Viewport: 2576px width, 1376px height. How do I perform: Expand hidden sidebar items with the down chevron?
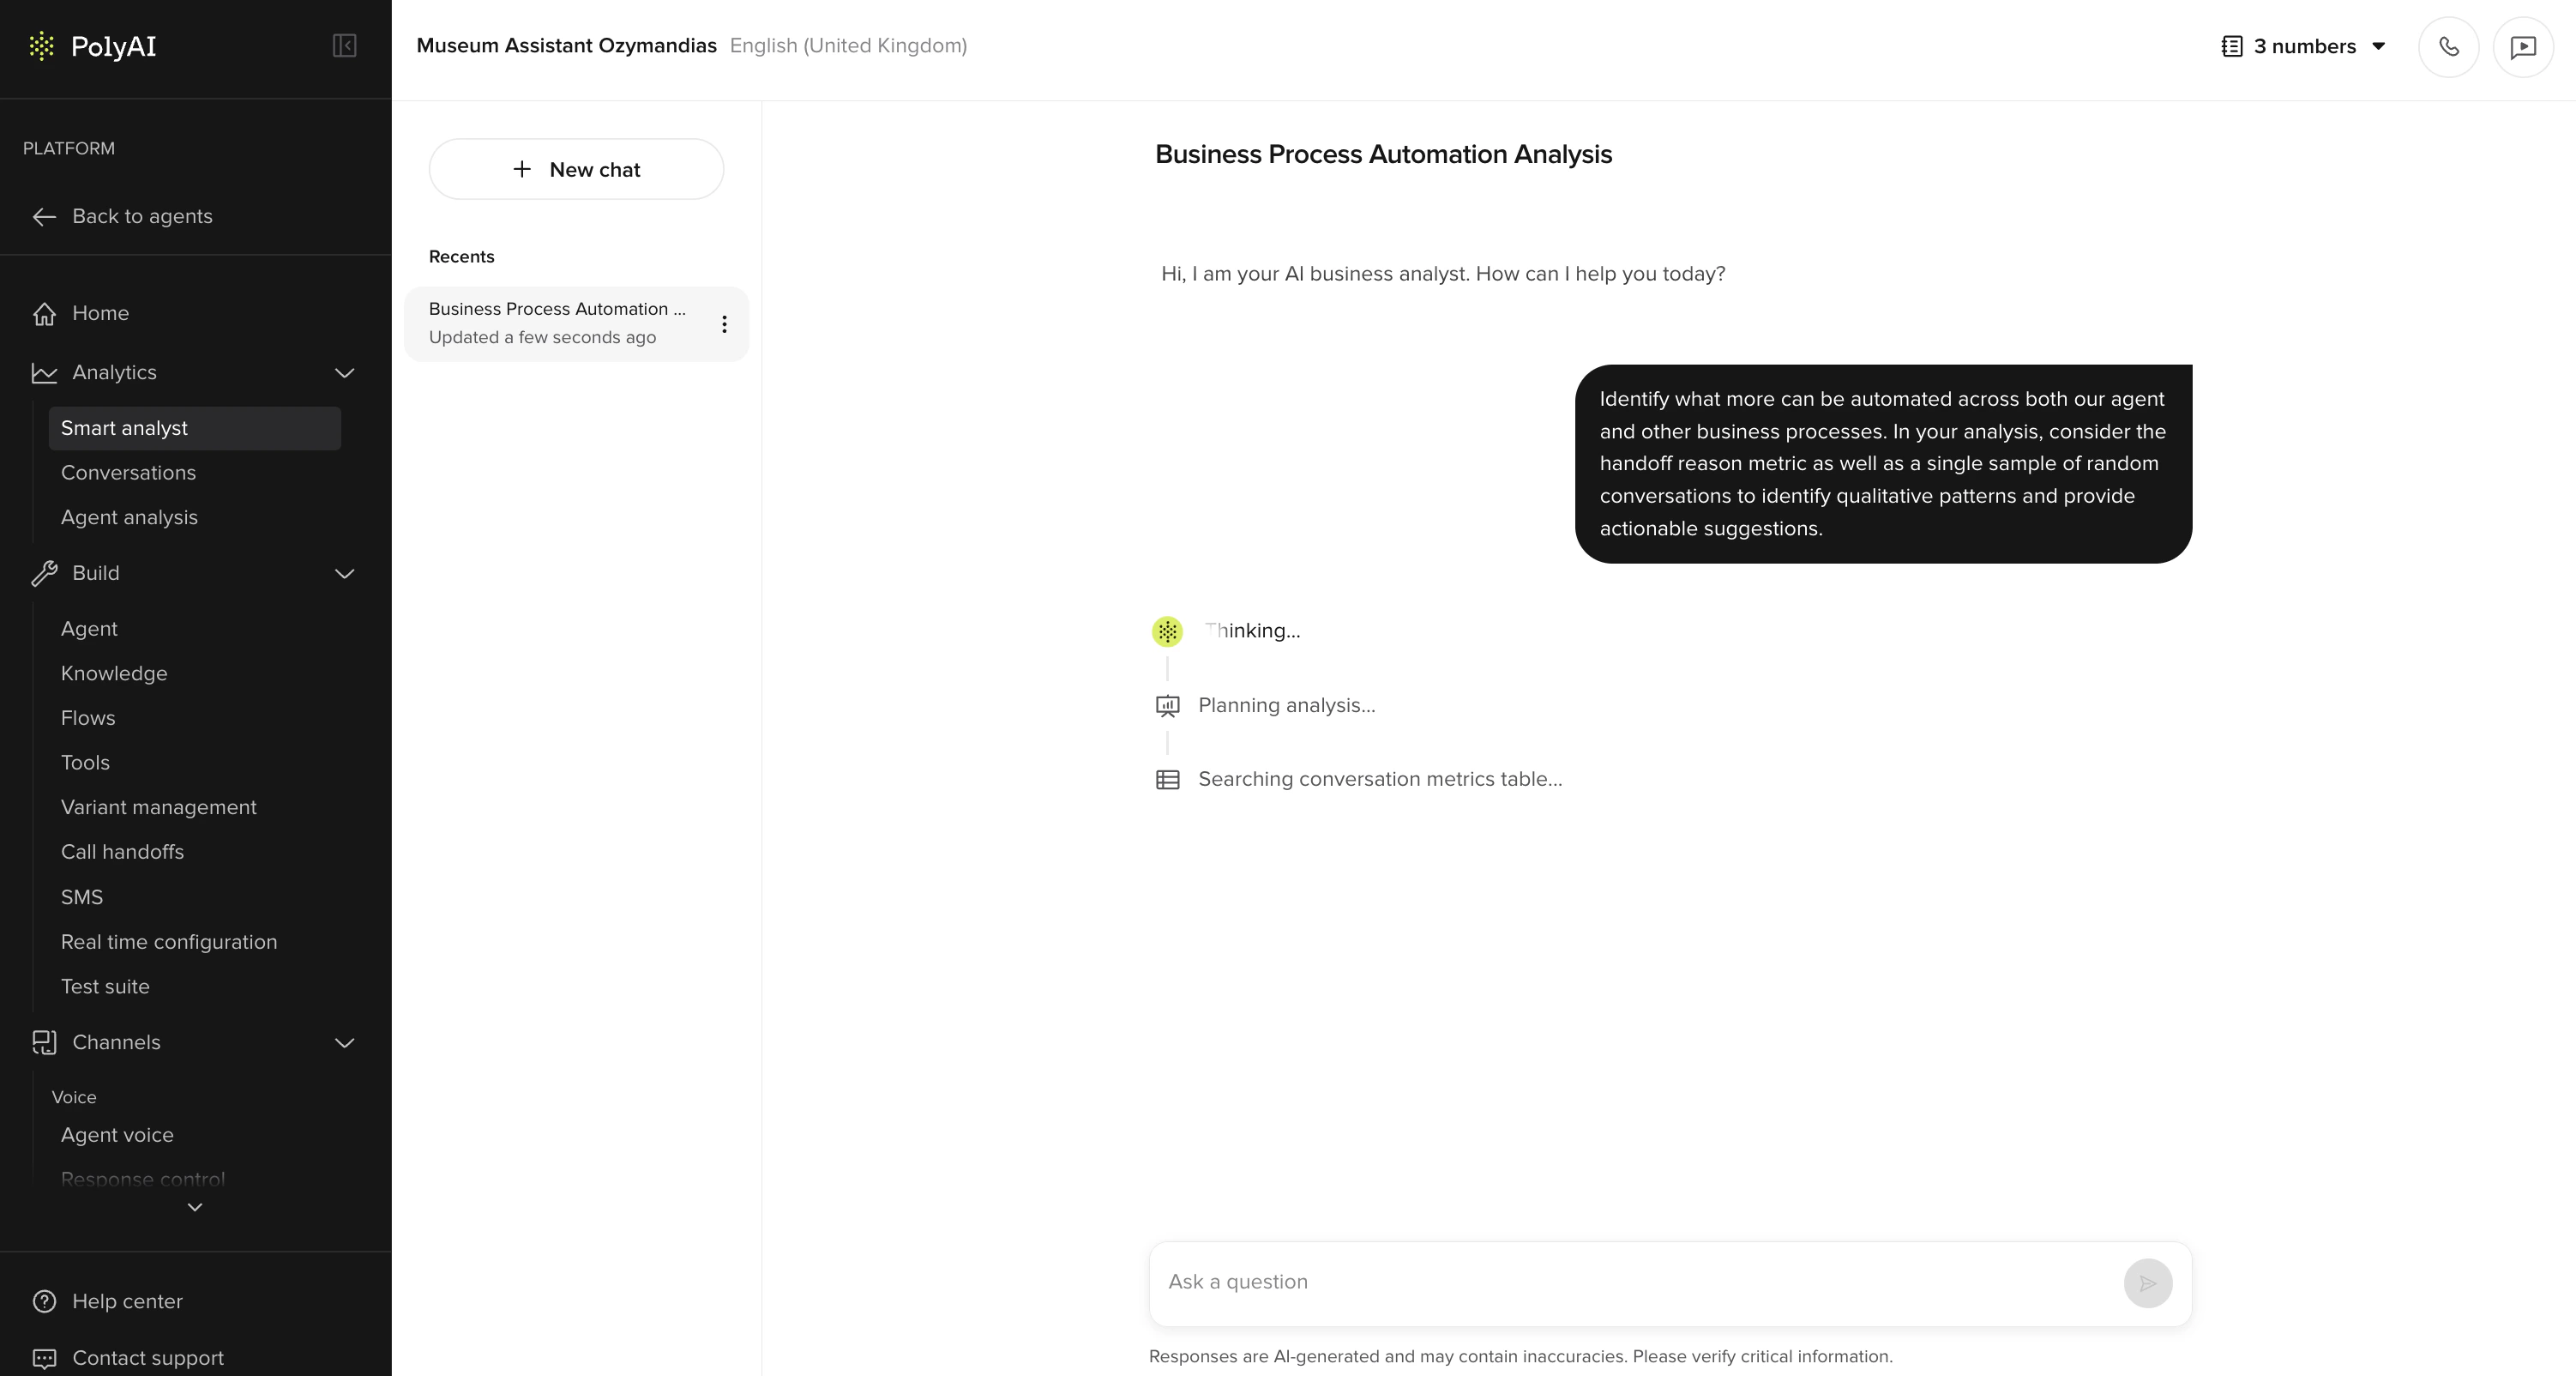coord(194,1207)
